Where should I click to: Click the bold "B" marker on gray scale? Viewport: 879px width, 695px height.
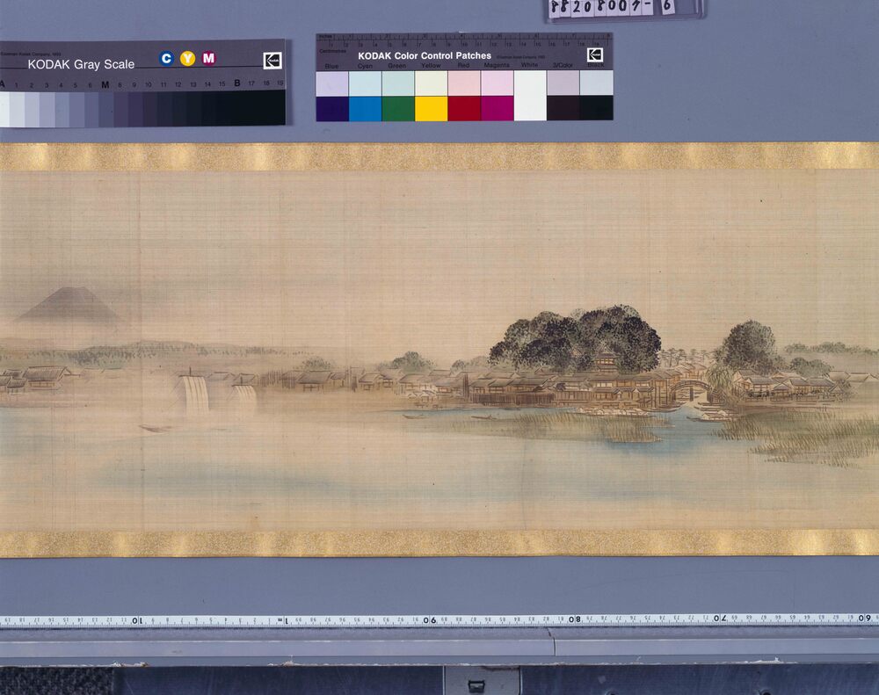click(237, 83)
